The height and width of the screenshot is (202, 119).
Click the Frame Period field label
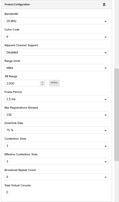pos(13,92)
